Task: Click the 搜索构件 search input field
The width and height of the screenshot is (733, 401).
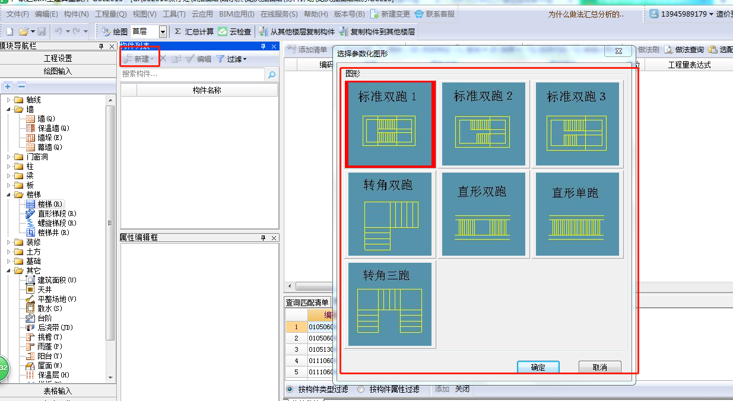Action: tap(192, 74)
